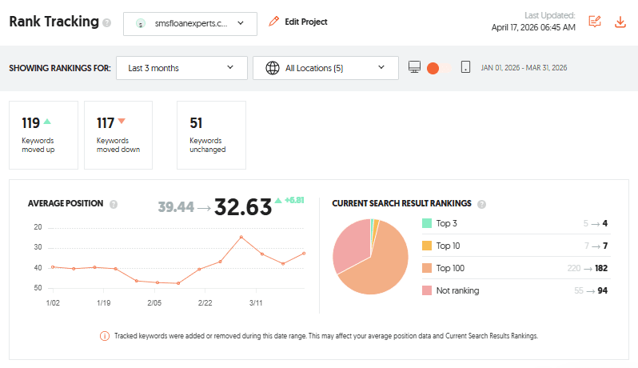Click the 119 Keywords moved up card
Viewport: 638px width, 368px height.
coord(43,135)
